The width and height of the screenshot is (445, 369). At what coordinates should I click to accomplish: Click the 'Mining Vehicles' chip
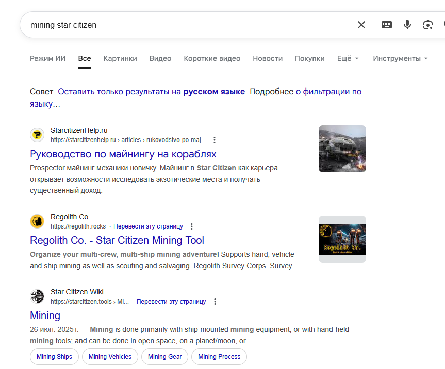pyautogui.click(x=110, y=357)
